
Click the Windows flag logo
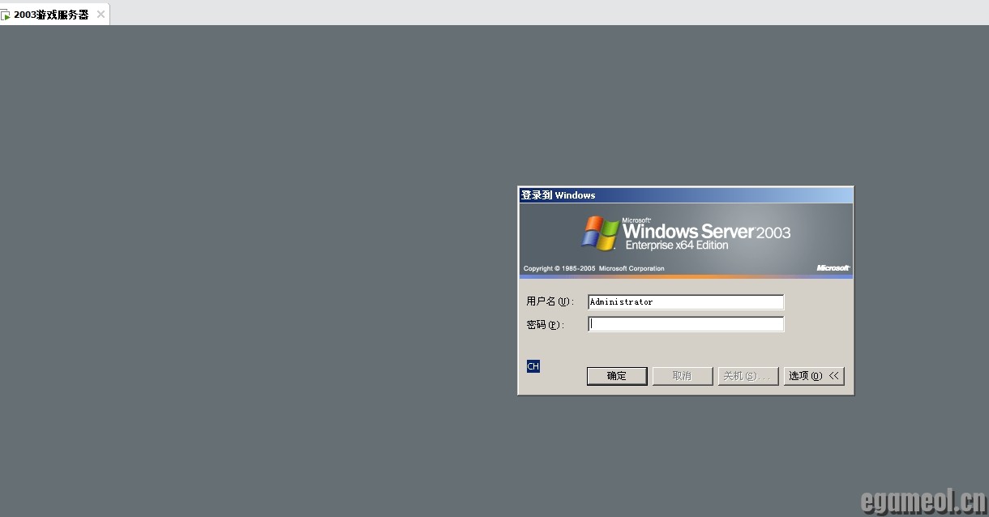tap(600, 233)
